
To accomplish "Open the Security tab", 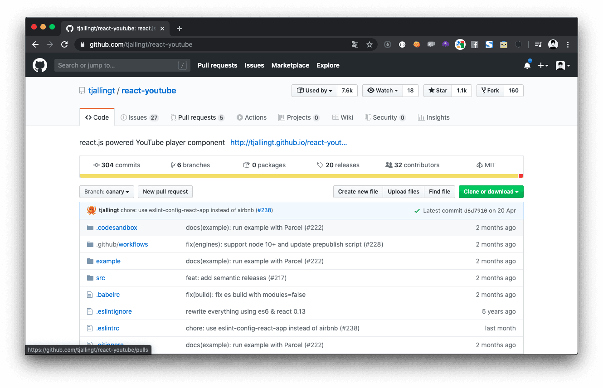I will [385, 117].
